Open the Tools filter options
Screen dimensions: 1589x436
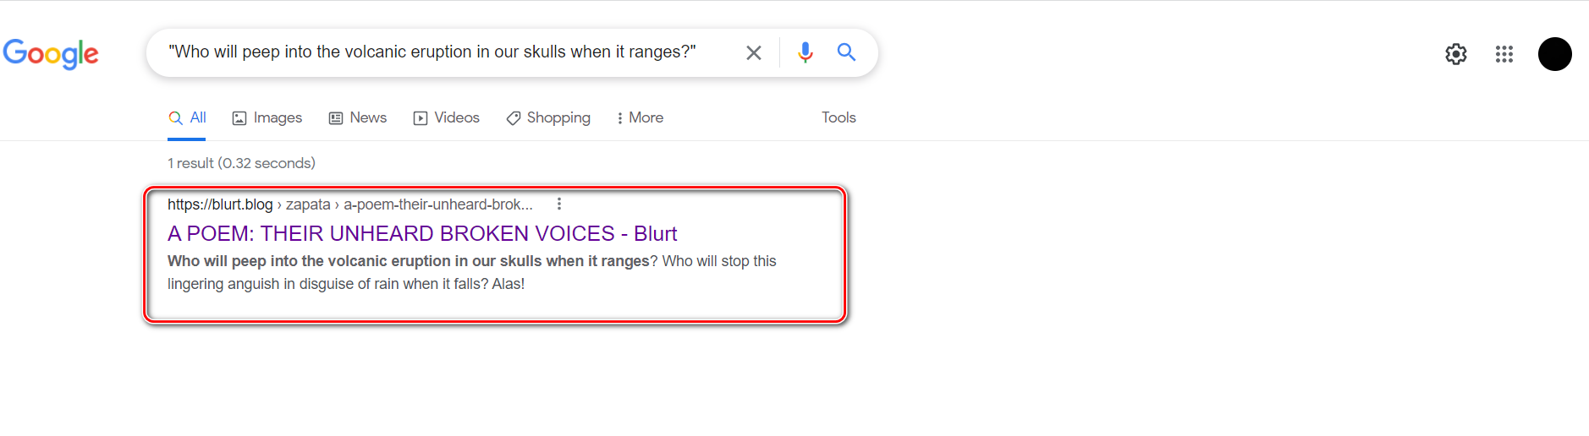838,117
